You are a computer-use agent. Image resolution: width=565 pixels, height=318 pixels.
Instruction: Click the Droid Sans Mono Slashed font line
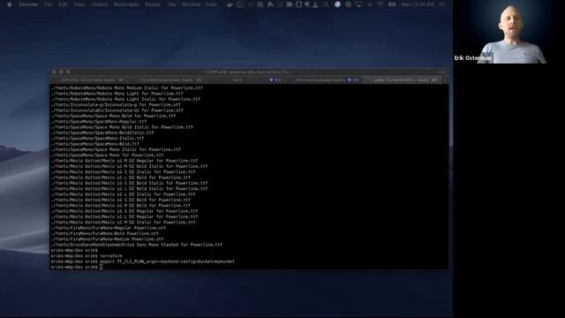pos(137,245)
